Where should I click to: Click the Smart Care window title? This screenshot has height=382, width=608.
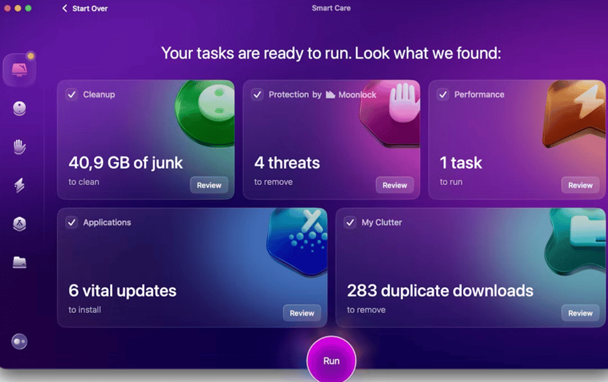(x=331, y=8)
